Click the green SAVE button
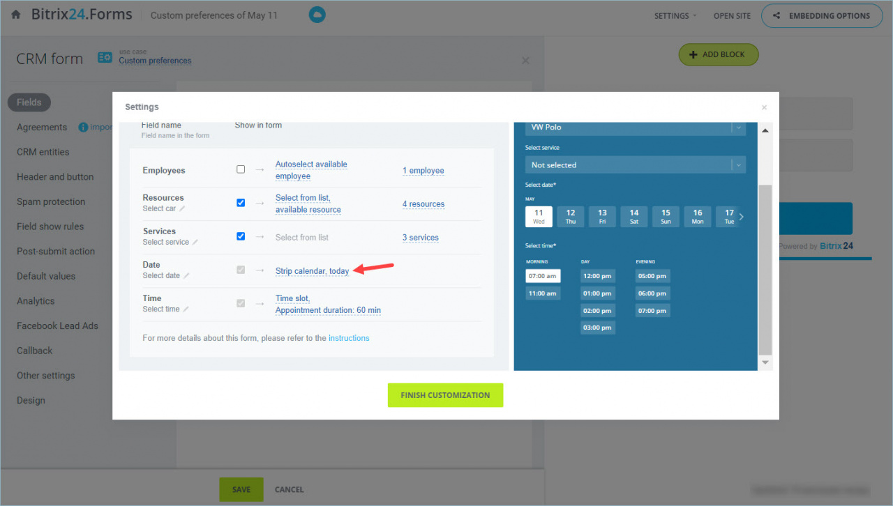The height and width of the screenshot is (506, 893). pyautogui.click(x=241, y=489)
